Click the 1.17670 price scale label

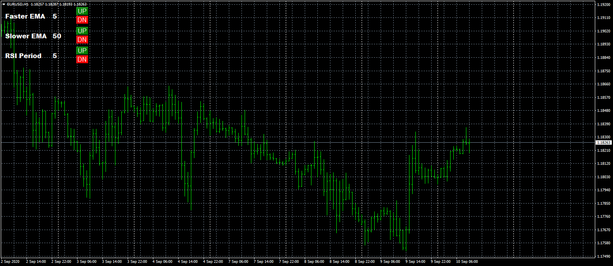603,230
